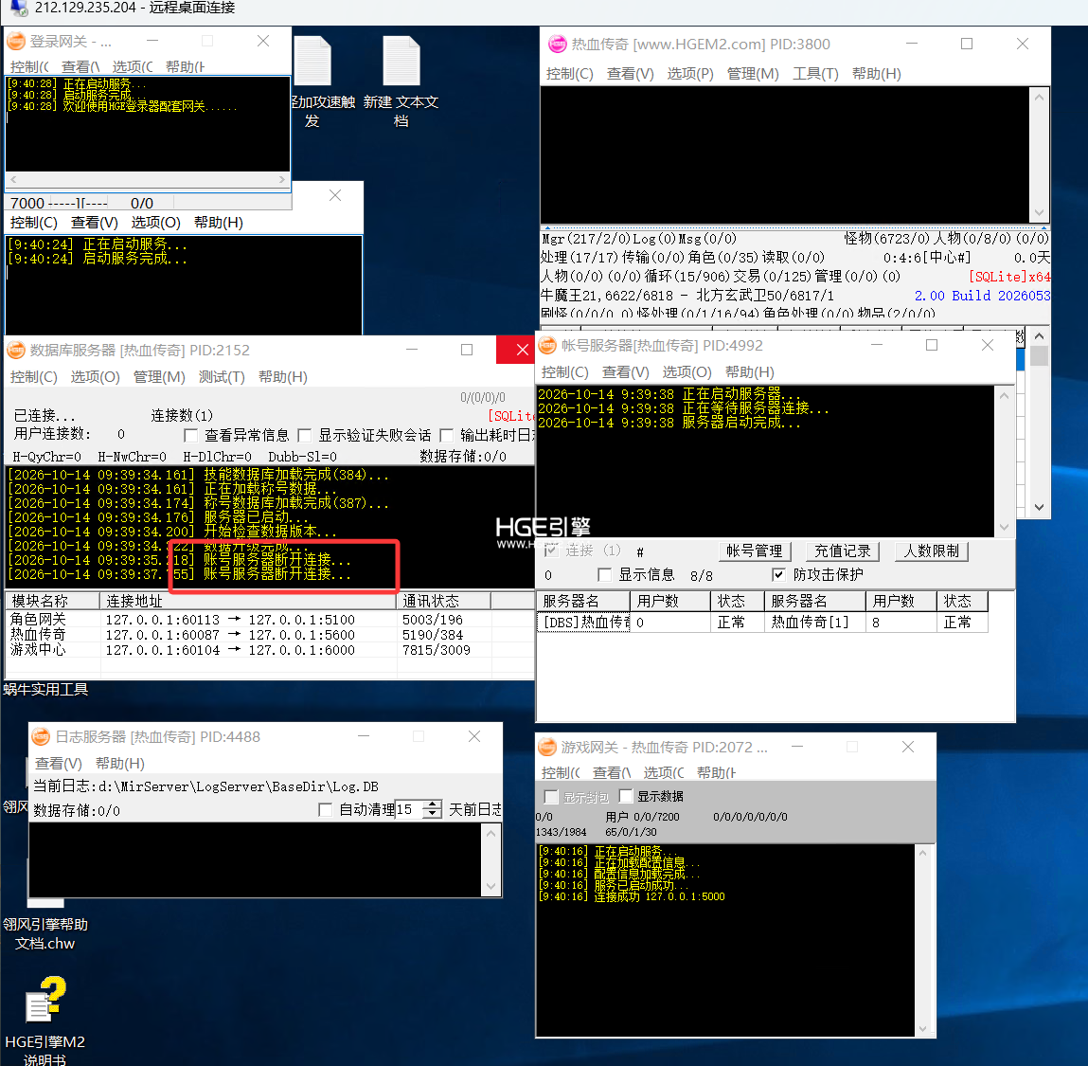The width and height of the screenshot is (1088, 1066).
Task: Open 工具(T) menu in the 热血传奇 window
Action: pos(815,74)
